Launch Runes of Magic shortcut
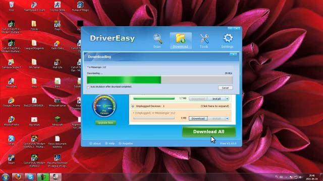The height and width of the screenshot is (181, 323). (x=80, y=6)
